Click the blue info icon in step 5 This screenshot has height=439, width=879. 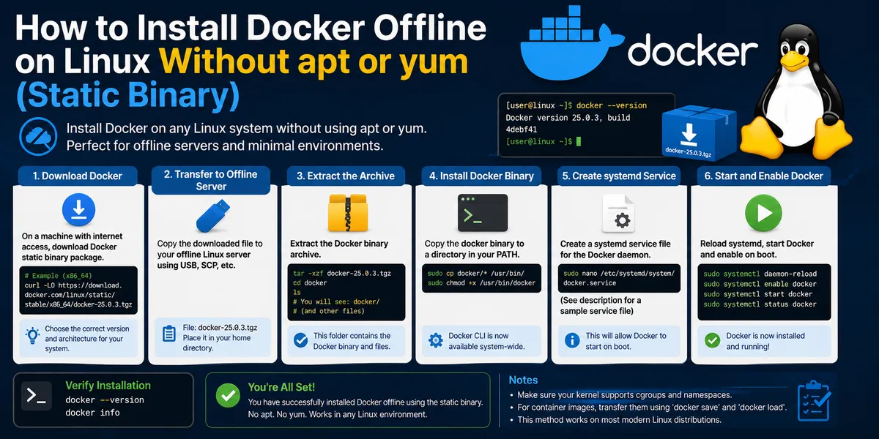pyautogui.click(x=573, y=340)
